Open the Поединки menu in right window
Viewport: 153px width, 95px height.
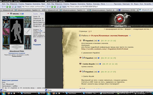click(73, 4)
